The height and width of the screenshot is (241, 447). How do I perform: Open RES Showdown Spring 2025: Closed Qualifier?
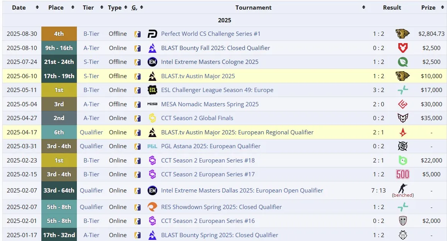pos(221,207)
